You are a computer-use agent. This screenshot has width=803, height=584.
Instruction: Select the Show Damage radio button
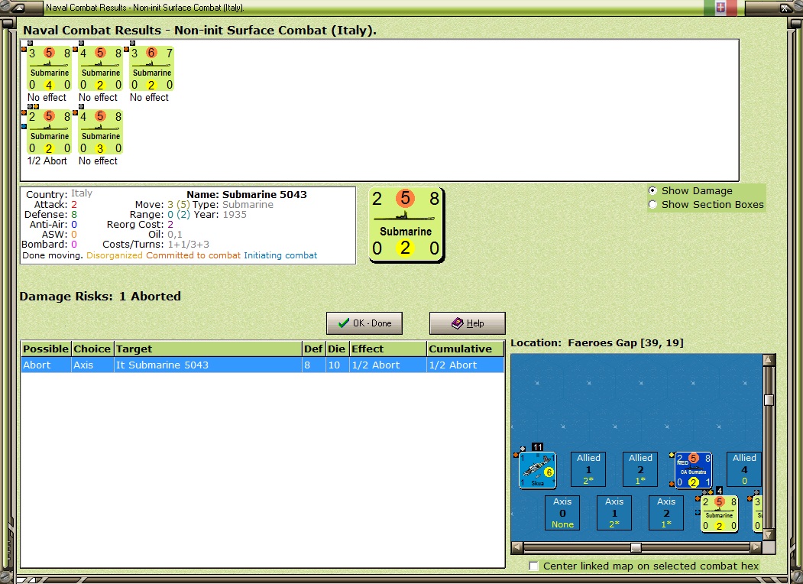653,190
